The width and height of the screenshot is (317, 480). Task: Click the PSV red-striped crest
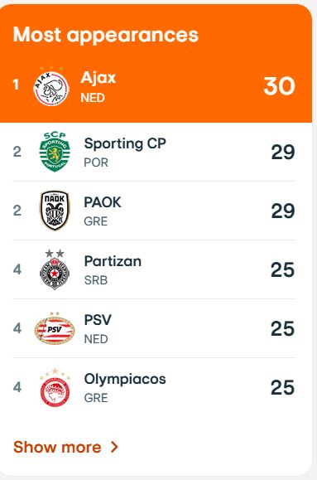tap(55, 328)
